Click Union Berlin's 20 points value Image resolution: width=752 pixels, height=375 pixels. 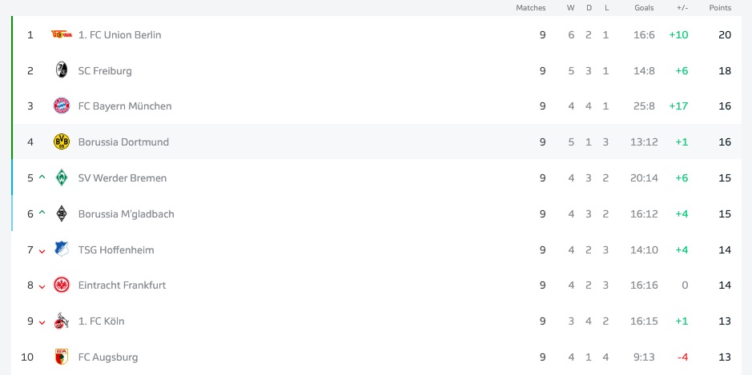[x=725, y=34]
